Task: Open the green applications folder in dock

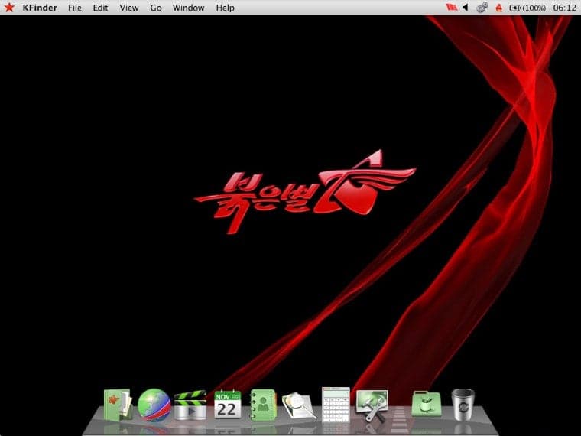Action: 427,404
